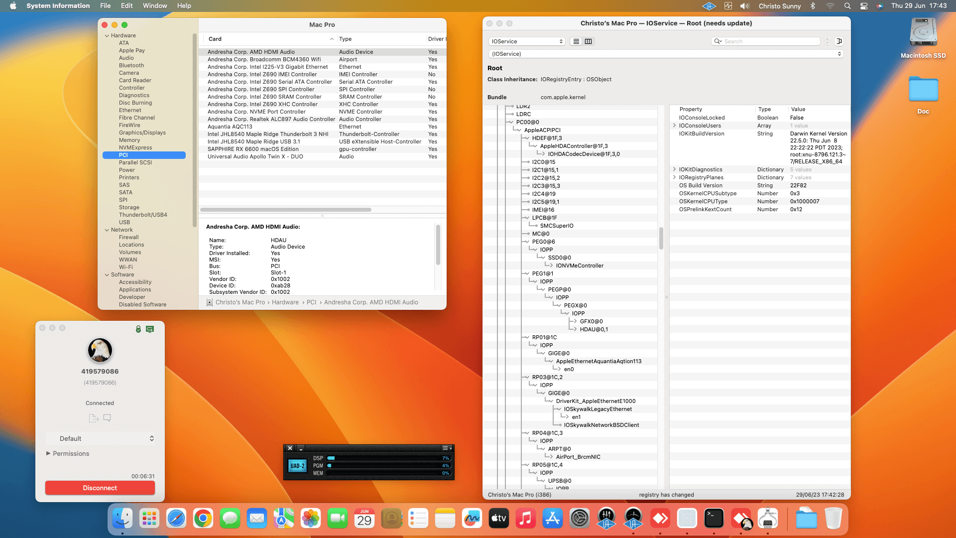Toggle the inspector sidebar button
The height and width of the screenshot is (538, 956).
tap(839, 41)
